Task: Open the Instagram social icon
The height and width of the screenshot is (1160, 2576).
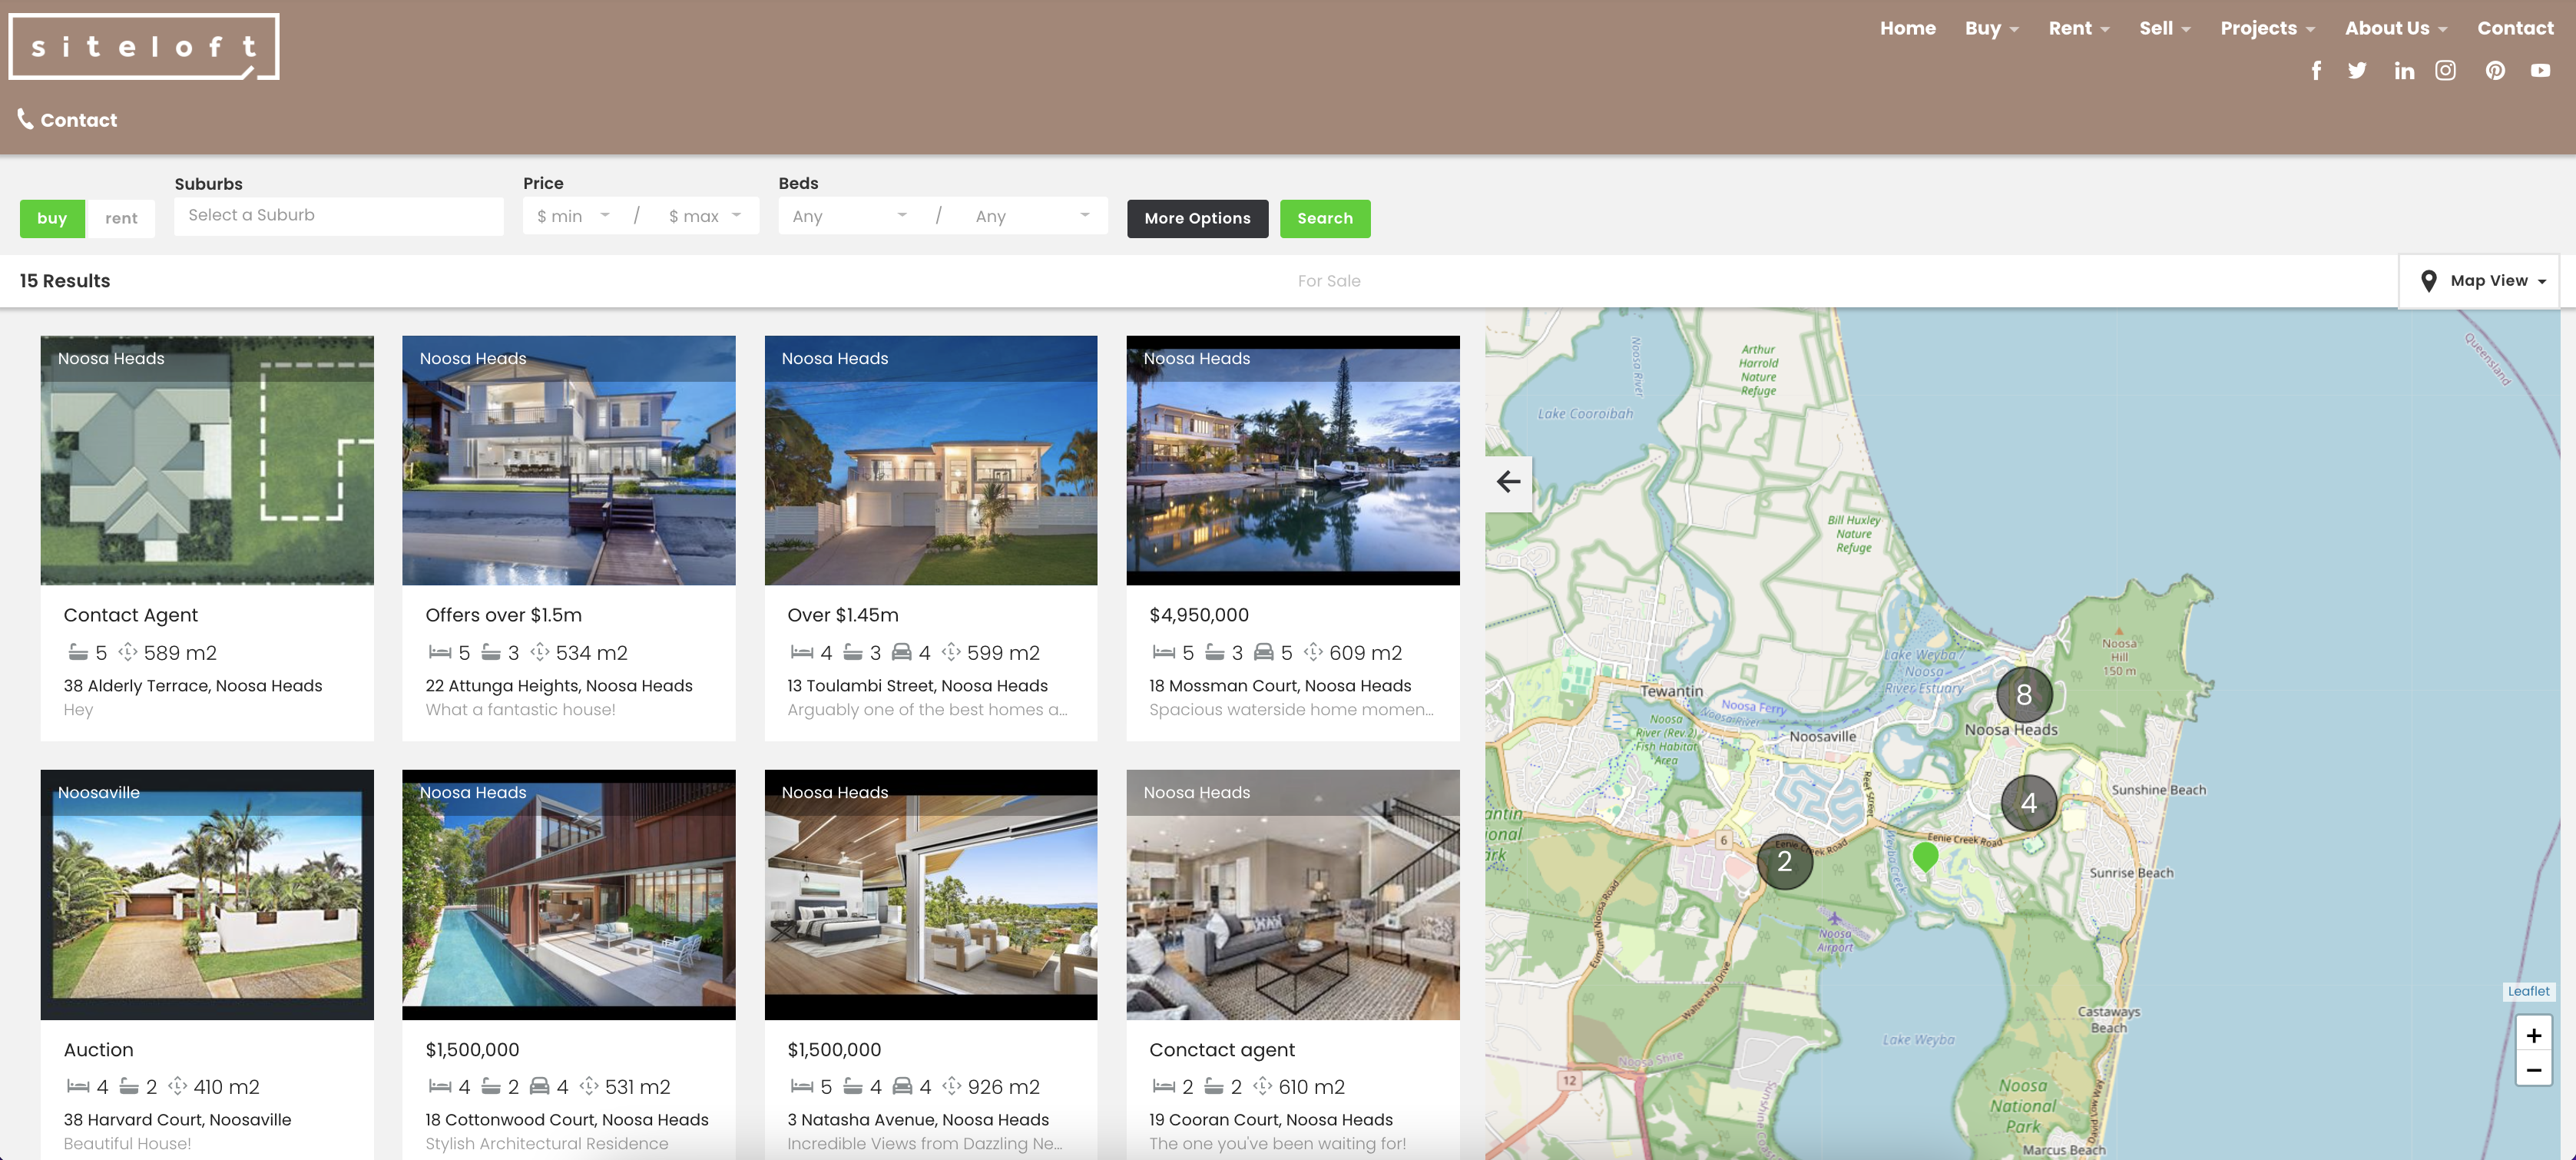Action: click(x=2445, y=70)
